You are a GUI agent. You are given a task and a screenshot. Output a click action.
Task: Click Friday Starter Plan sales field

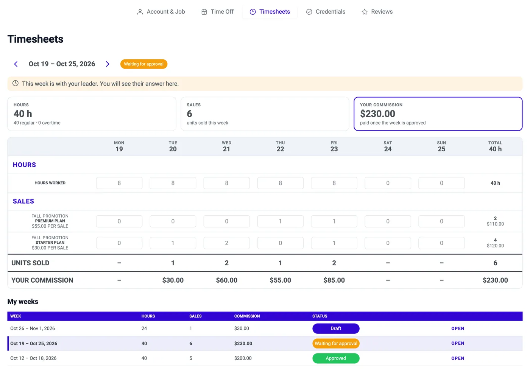click(x=334, y=243)
